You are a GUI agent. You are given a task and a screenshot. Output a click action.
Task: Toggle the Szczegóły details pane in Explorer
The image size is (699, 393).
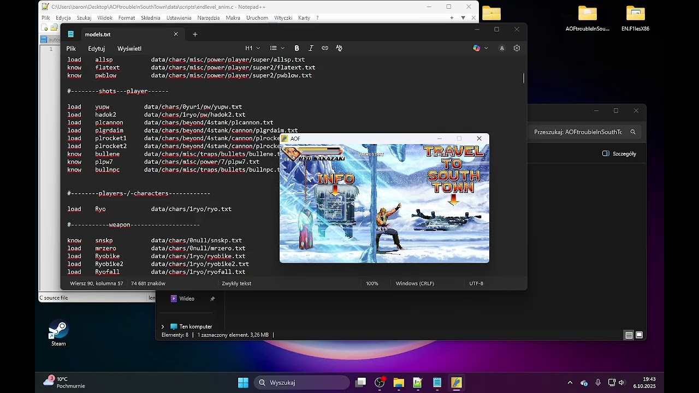pyautogui.click(x=619, y=154)
